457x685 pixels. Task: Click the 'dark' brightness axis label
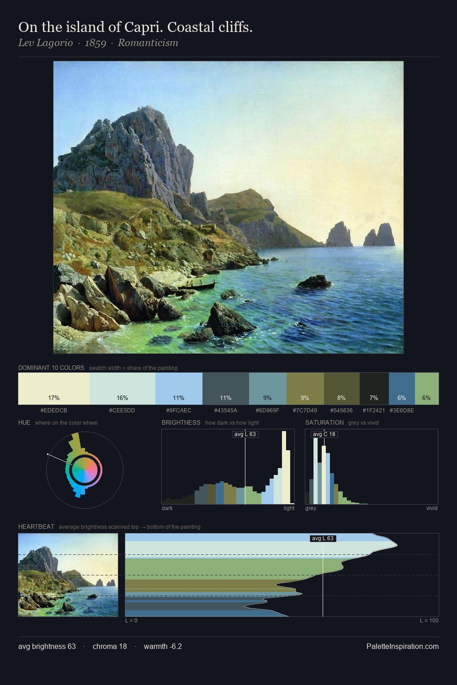pos(167,508)
